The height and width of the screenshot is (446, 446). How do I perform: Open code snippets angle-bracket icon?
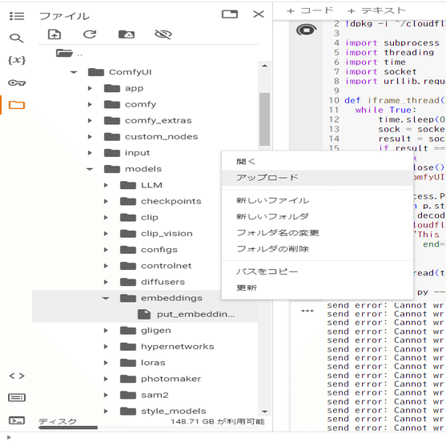[17, 376]
